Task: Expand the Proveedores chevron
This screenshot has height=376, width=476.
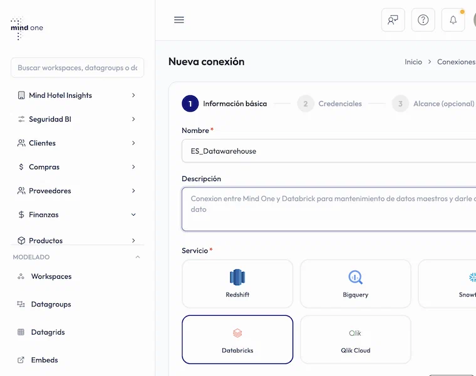Action: click(x=133, y=191)
